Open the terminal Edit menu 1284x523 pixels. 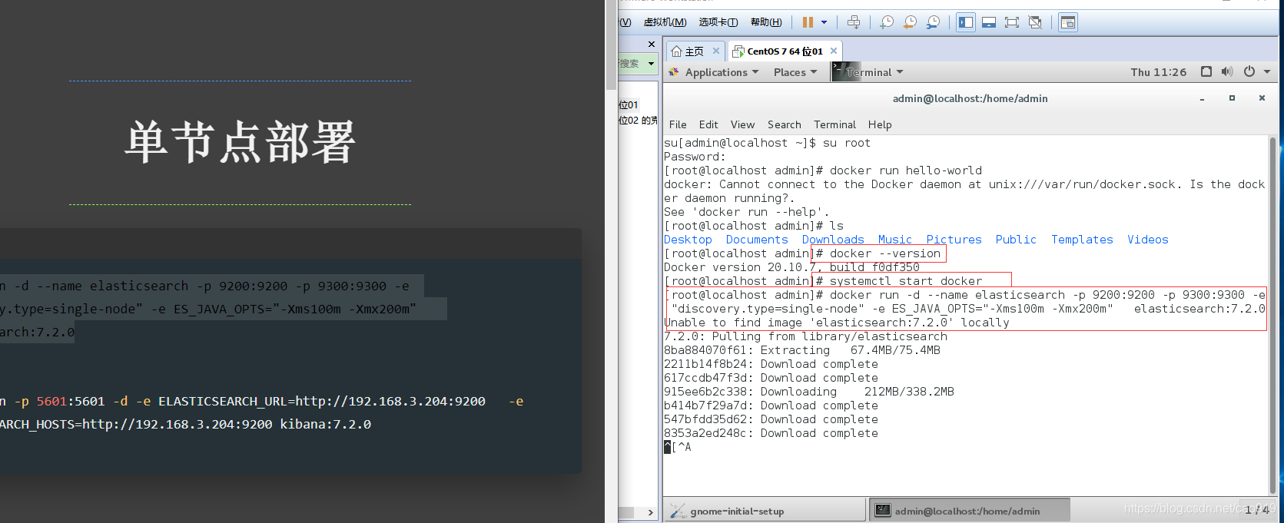pos(708,124)
